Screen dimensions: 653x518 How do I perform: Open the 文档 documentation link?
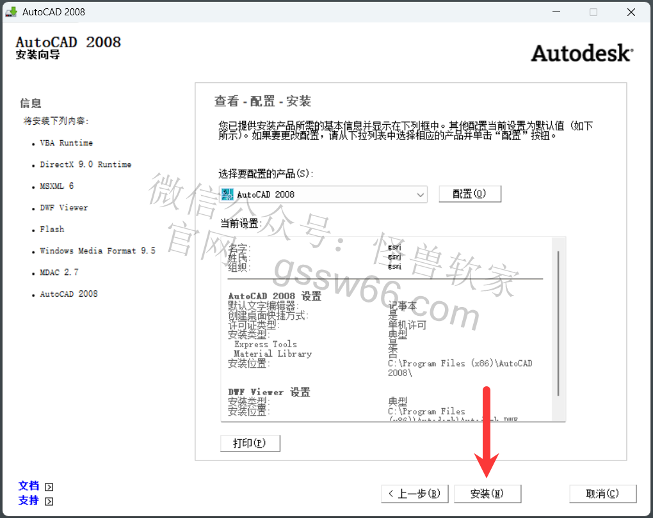(x=29, y=486)
